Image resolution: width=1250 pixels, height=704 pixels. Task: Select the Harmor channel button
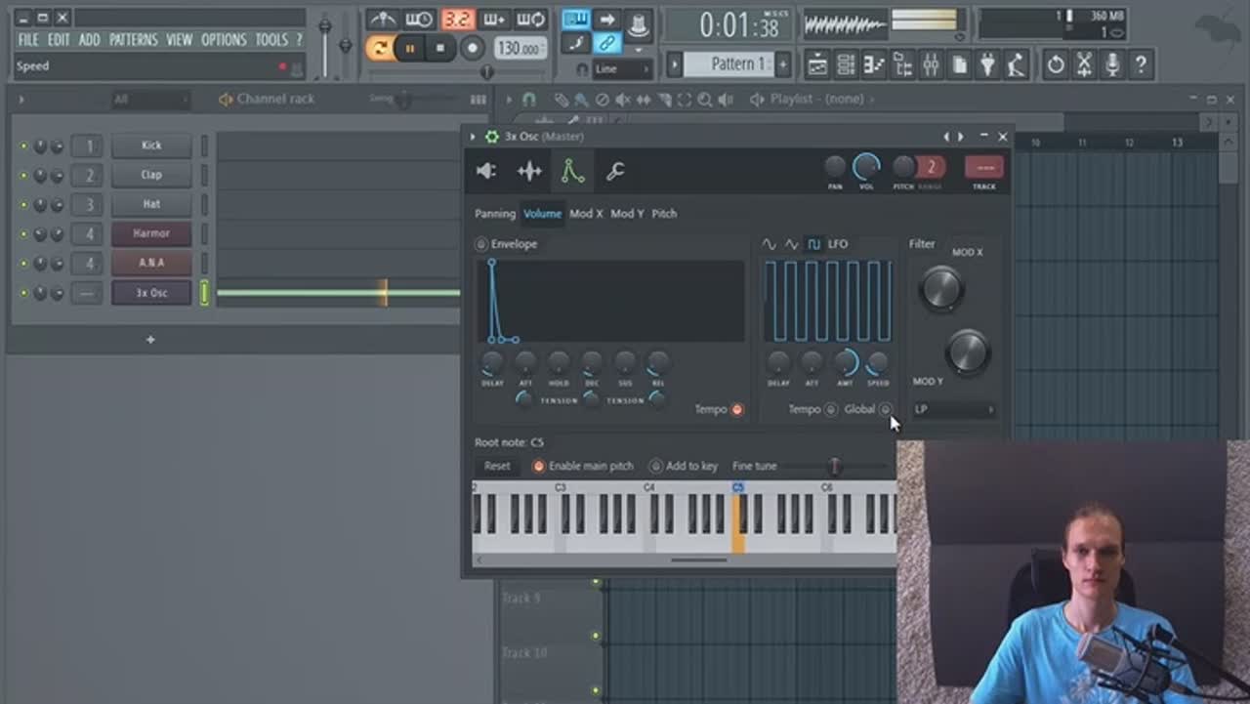tap(151, 233)
